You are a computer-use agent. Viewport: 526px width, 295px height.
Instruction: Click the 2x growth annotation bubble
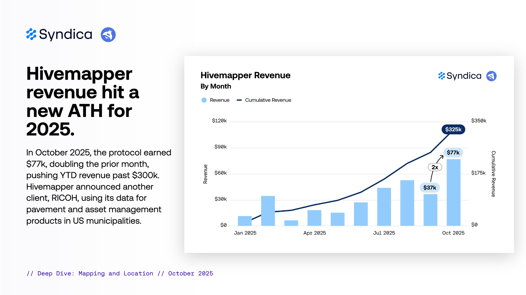click(435, 167)
